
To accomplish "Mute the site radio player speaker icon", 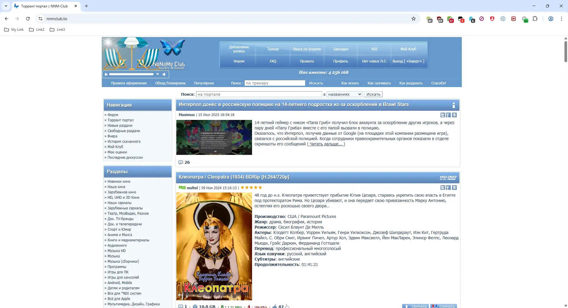I will tap(164, 74).
